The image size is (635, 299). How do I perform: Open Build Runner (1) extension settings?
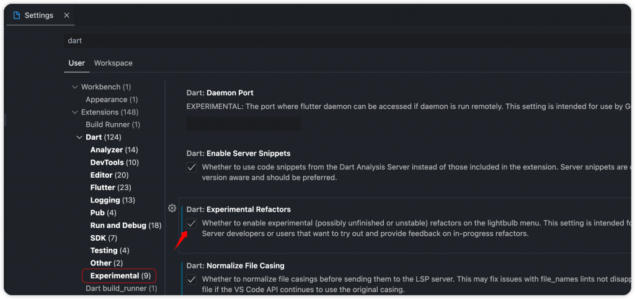click(113, 124)
